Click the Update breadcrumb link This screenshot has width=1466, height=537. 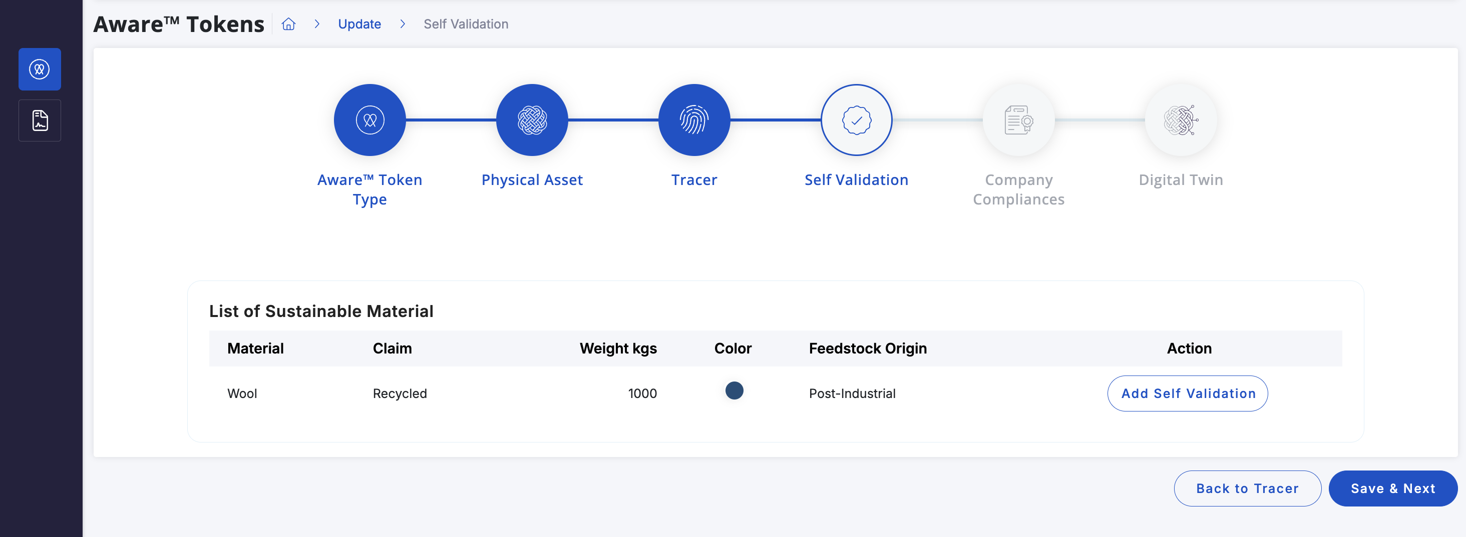tap(359, 24)
